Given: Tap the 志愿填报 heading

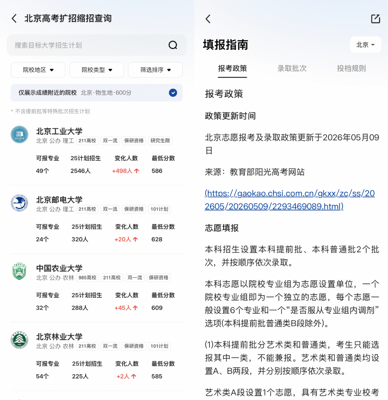Looking at the screenshot, I should pyautogui.click(x=222, y=228).
